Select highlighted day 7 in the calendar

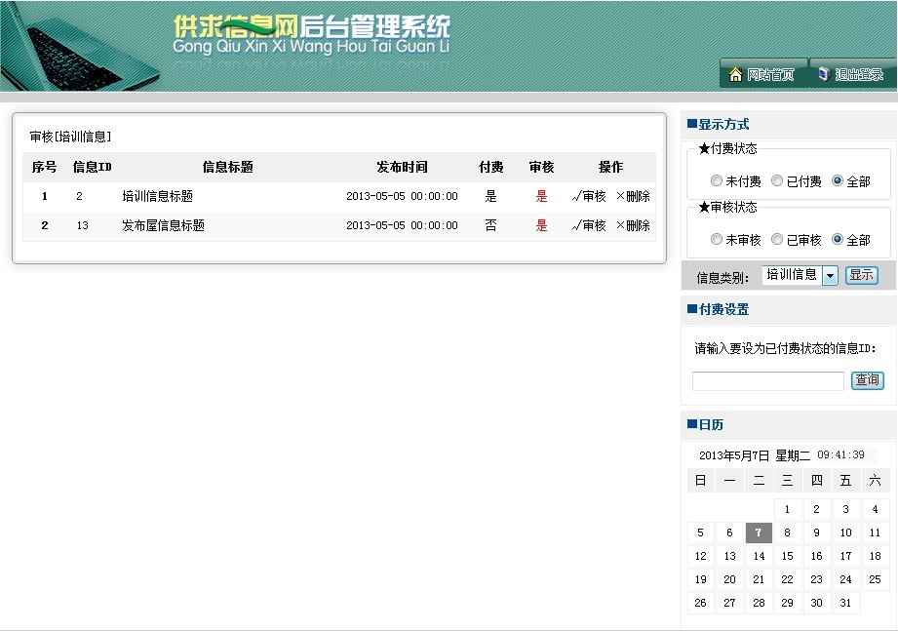tap(759, 532)
